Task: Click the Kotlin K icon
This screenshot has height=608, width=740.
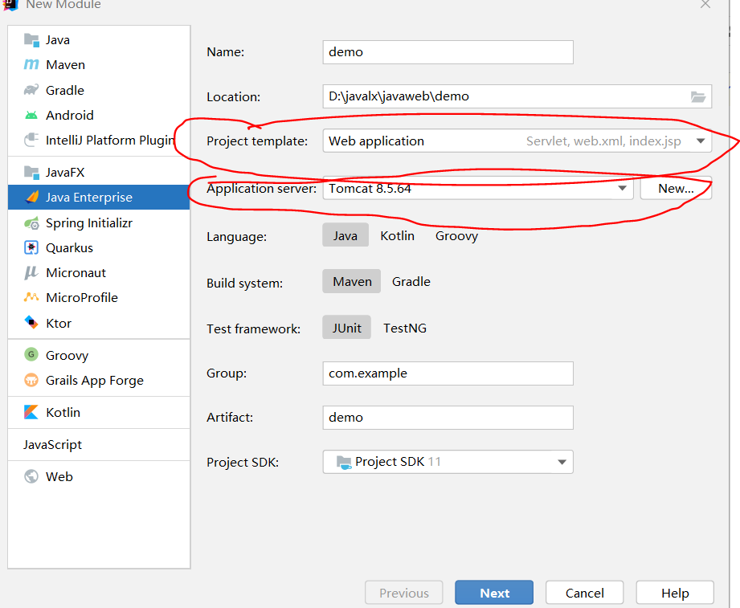Action: (x=31, y=412)
